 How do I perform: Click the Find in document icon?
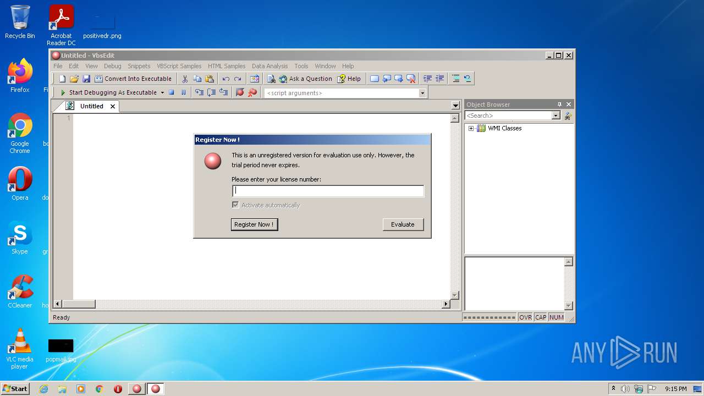(271, 79)
